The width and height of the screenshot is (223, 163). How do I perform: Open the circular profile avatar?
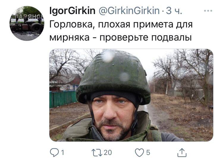(x=27, y=23)
